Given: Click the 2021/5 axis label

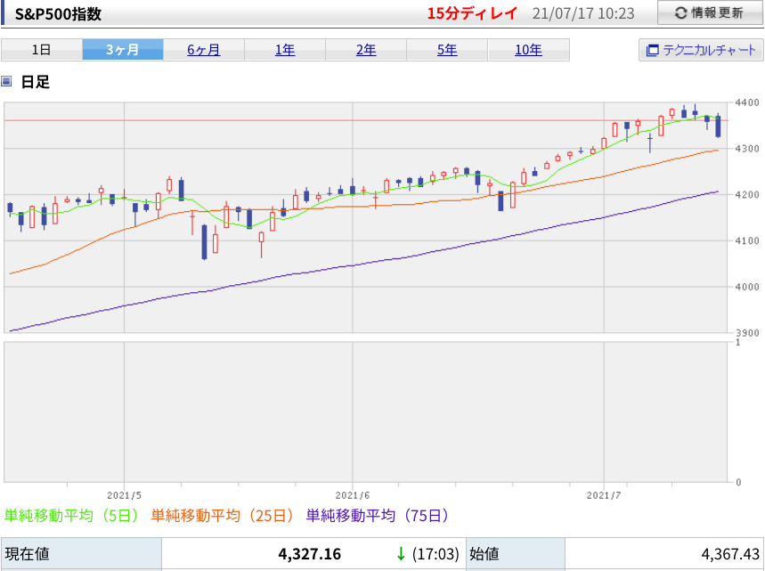Looking at the screenshot, I should (125, 495).
